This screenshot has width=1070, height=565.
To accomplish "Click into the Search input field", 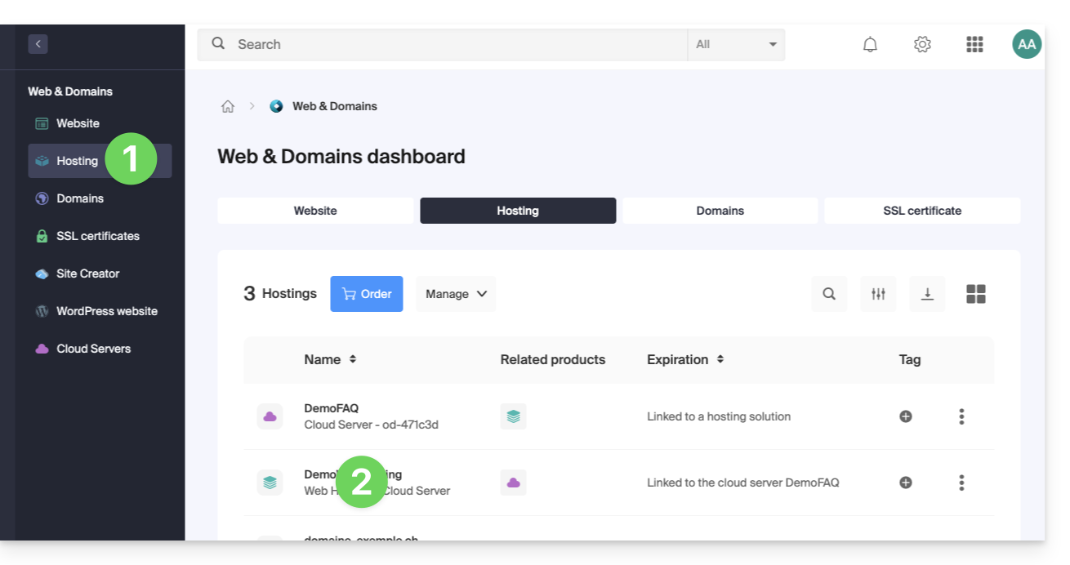I will (457, 45).
